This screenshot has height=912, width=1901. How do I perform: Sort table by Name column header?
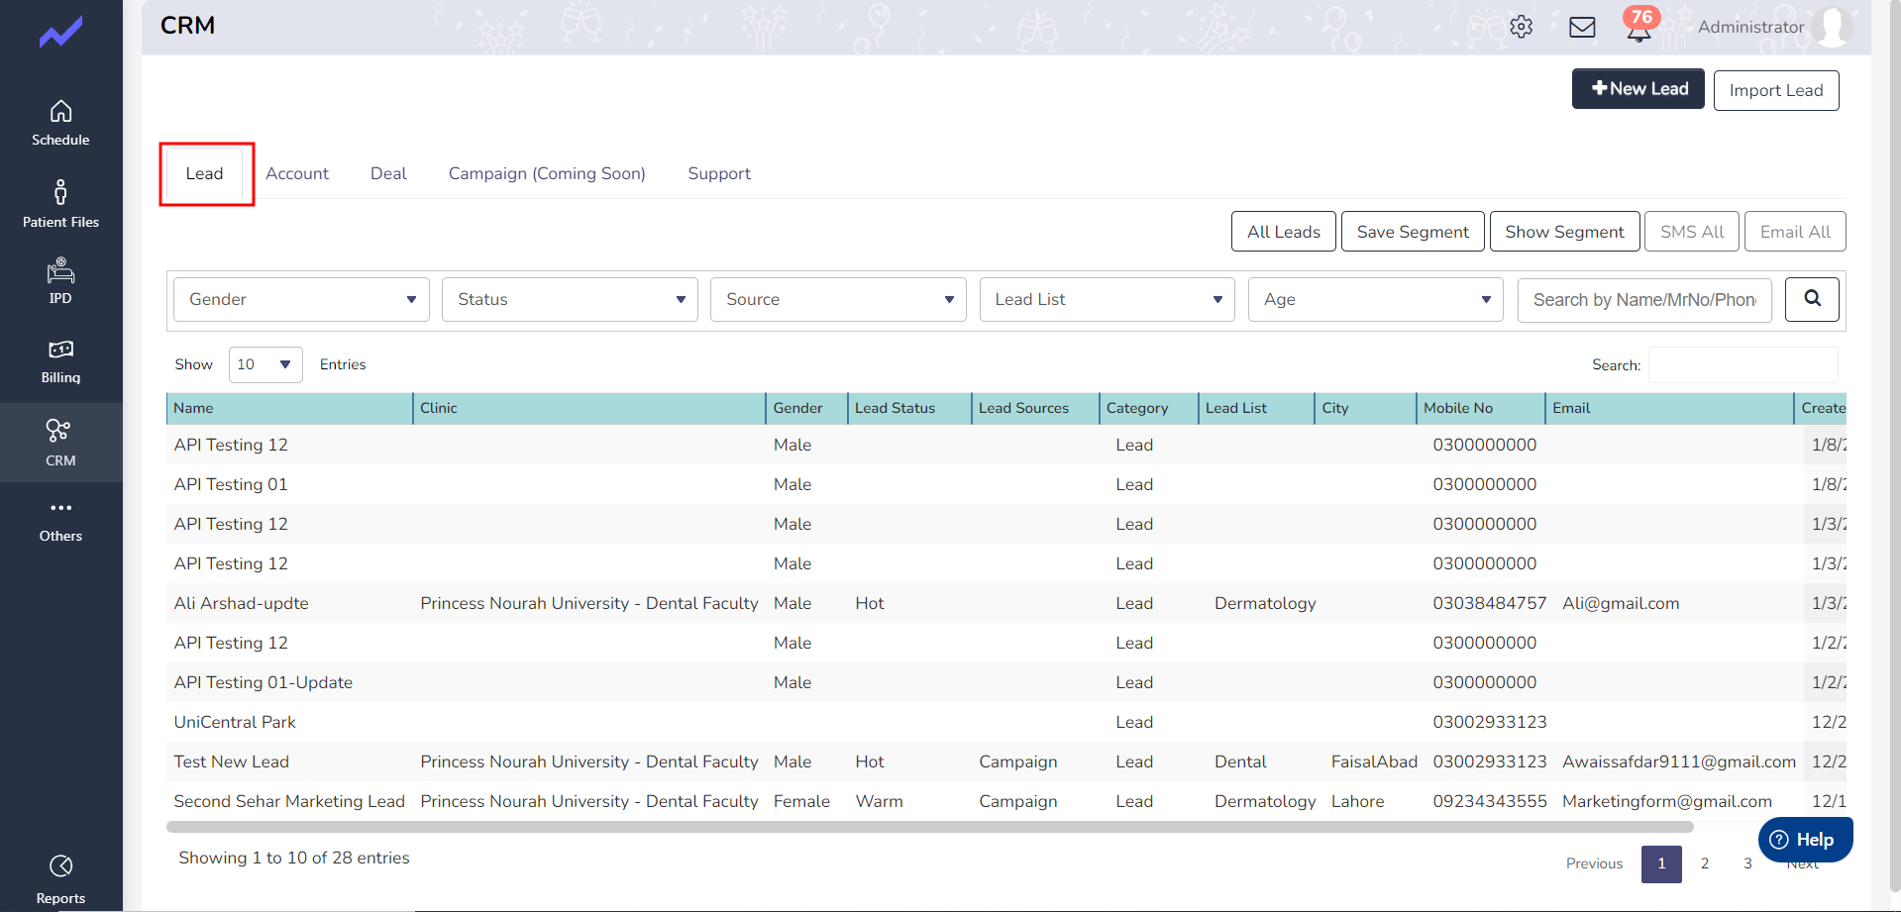point(289,408)
